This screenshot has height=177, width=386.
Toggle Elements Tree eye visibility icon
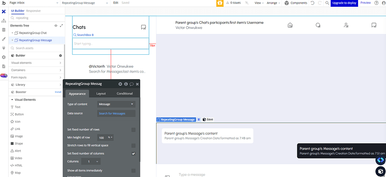(x=56, y=26)
